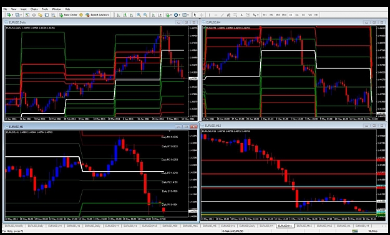
Task: Toggle the Expert Advisors button
Action: [x=97, y=15]
